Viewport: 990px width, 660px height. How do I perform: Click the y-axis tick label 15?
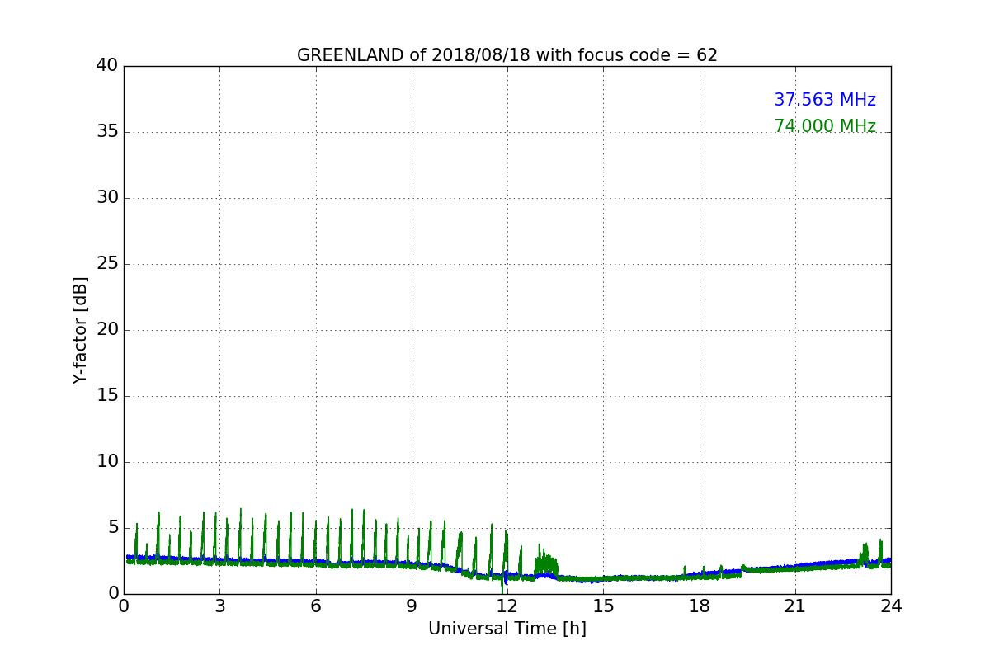point(107,396)
